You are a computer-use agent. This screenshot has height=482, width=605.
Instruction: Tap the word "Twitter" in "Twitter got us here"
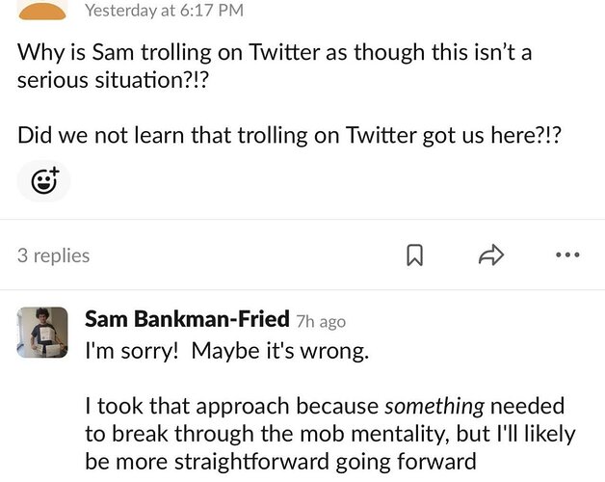pos(381,136)
